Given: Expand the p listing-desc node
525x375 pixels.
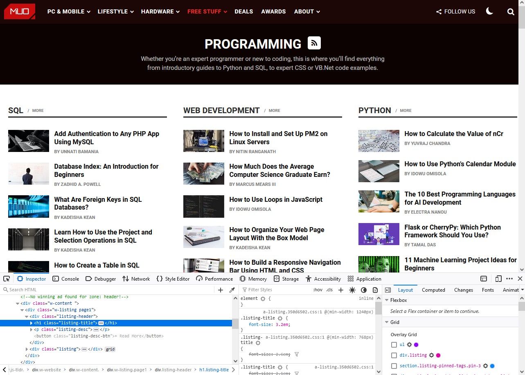Looking at the screenshot, I should 32,330.
